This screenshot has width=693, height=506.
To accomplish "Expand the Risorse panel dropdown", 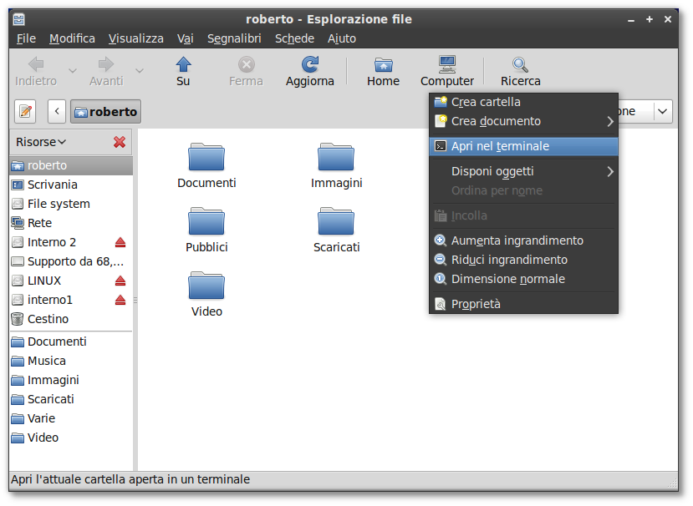I will [x=41, y=142].
